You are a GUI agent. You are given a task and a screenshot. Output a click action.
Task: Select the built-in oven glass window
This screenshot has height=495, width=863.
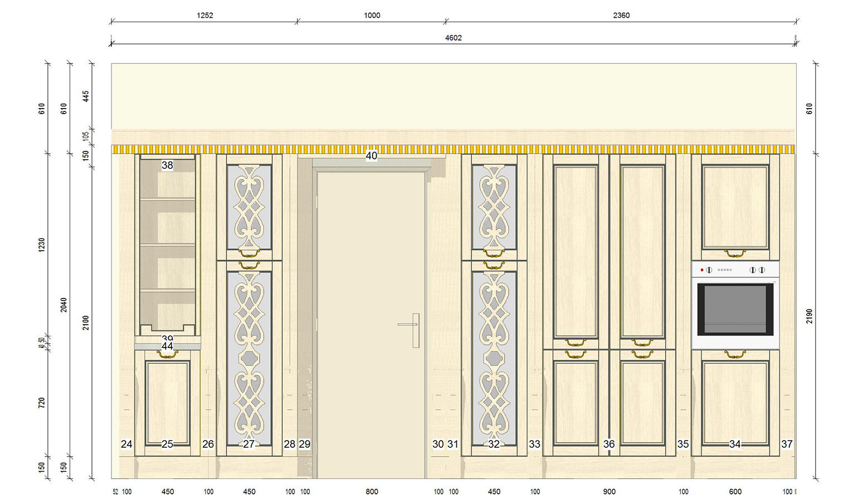pos(734,310)
